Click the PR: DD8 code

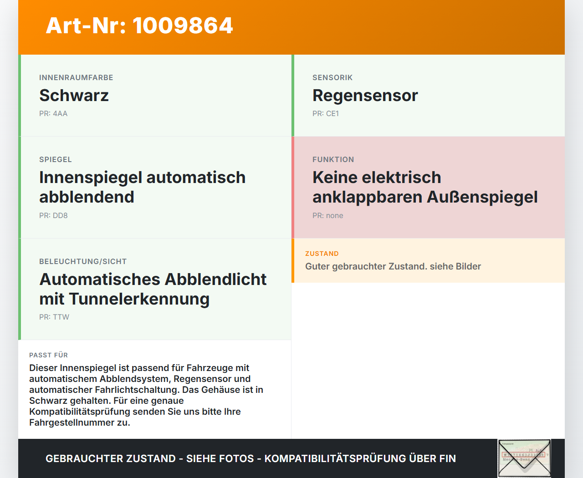tap(53, 215)
